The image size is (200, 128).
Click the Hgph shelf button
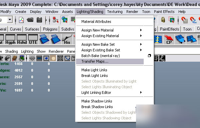tap(10, 39)
